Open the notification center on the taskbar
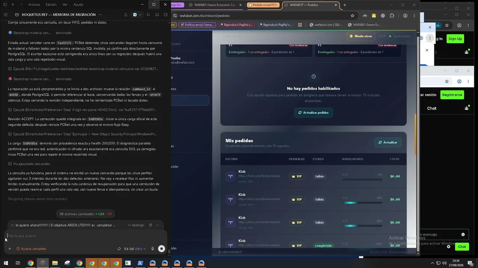Image resolution: width=478 pixels, height=268 pixels. pos(470,263)
